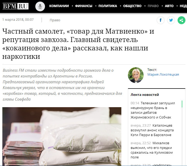Image resolution: width=187 pixels, height=166 pixels.
Task: Open author Мария Локотецкая's page
Action: pos(163,75)
